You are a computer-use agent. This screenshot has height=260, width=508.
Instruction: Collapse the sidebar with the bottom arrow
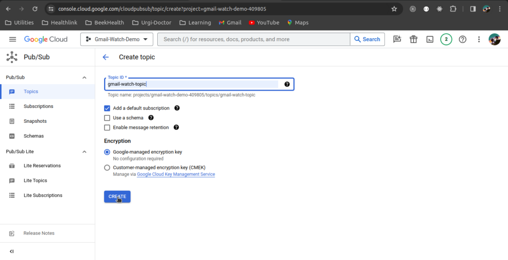pos(12,251)
